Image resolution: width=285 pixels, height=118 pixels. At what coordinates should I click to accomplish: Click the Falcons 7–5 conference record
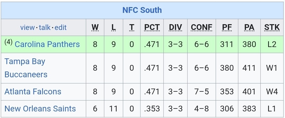tap(202, 91)
